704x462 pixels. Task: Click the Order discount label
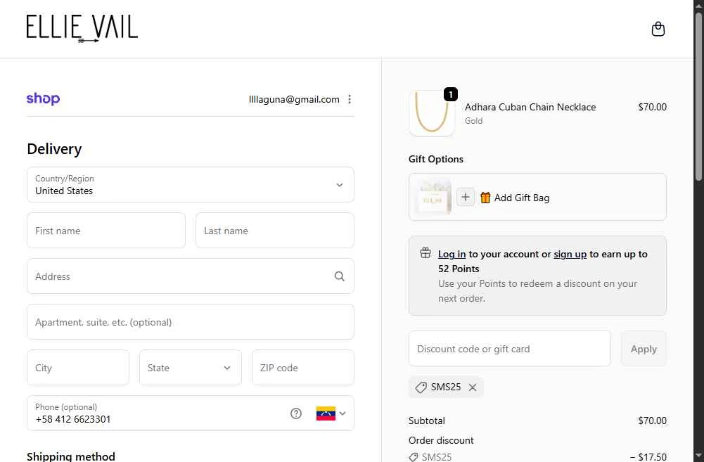441,440
